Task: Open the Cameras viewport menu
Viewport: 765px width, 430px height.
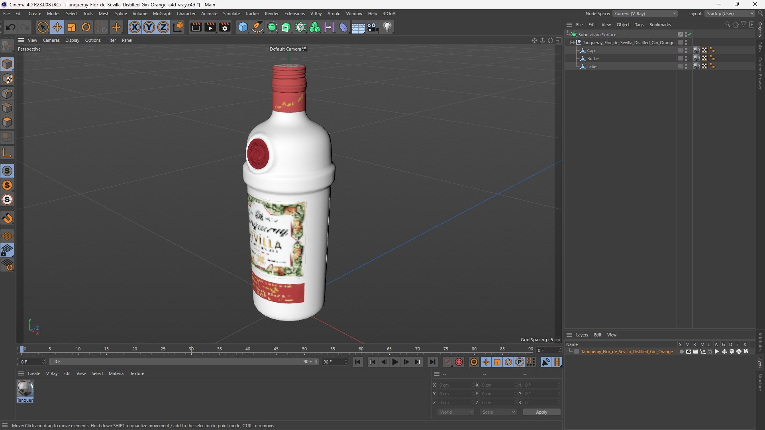Action: tap(51, 40)
